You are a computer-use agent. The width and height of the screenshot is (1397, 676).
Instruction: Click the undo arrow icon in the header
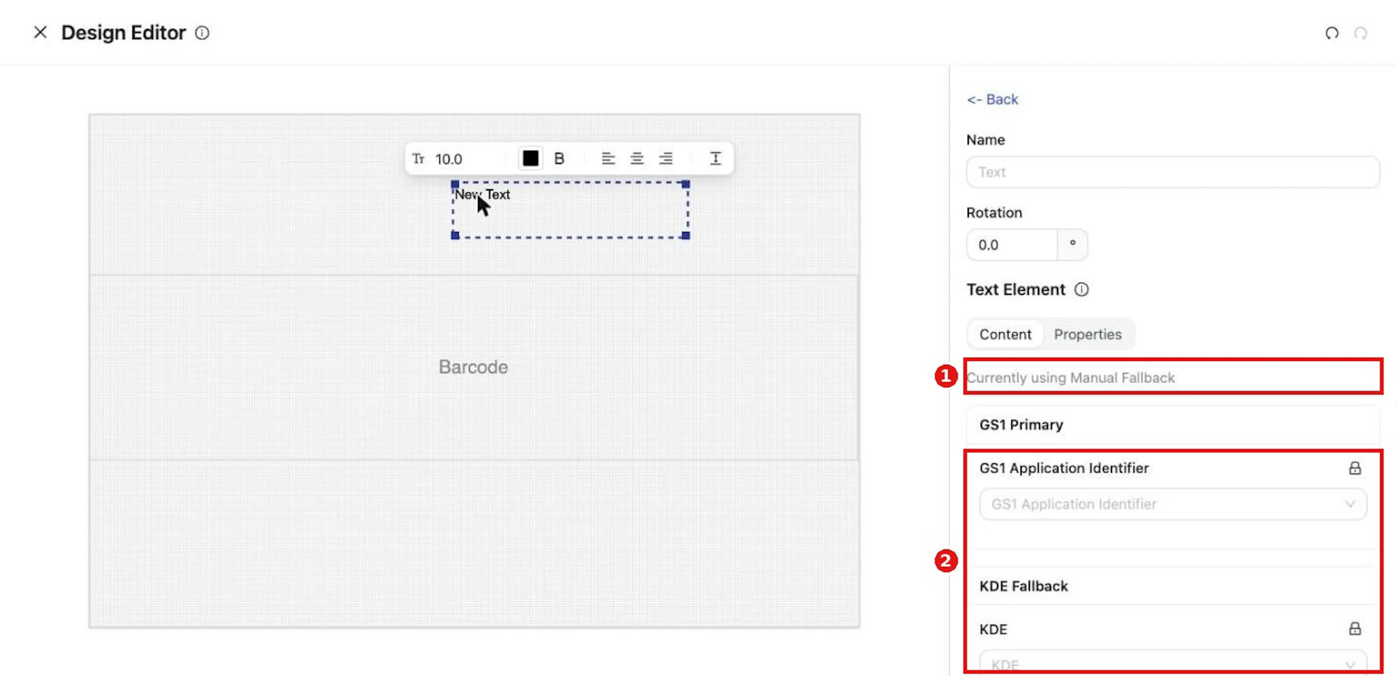(x=1332, y=33)
